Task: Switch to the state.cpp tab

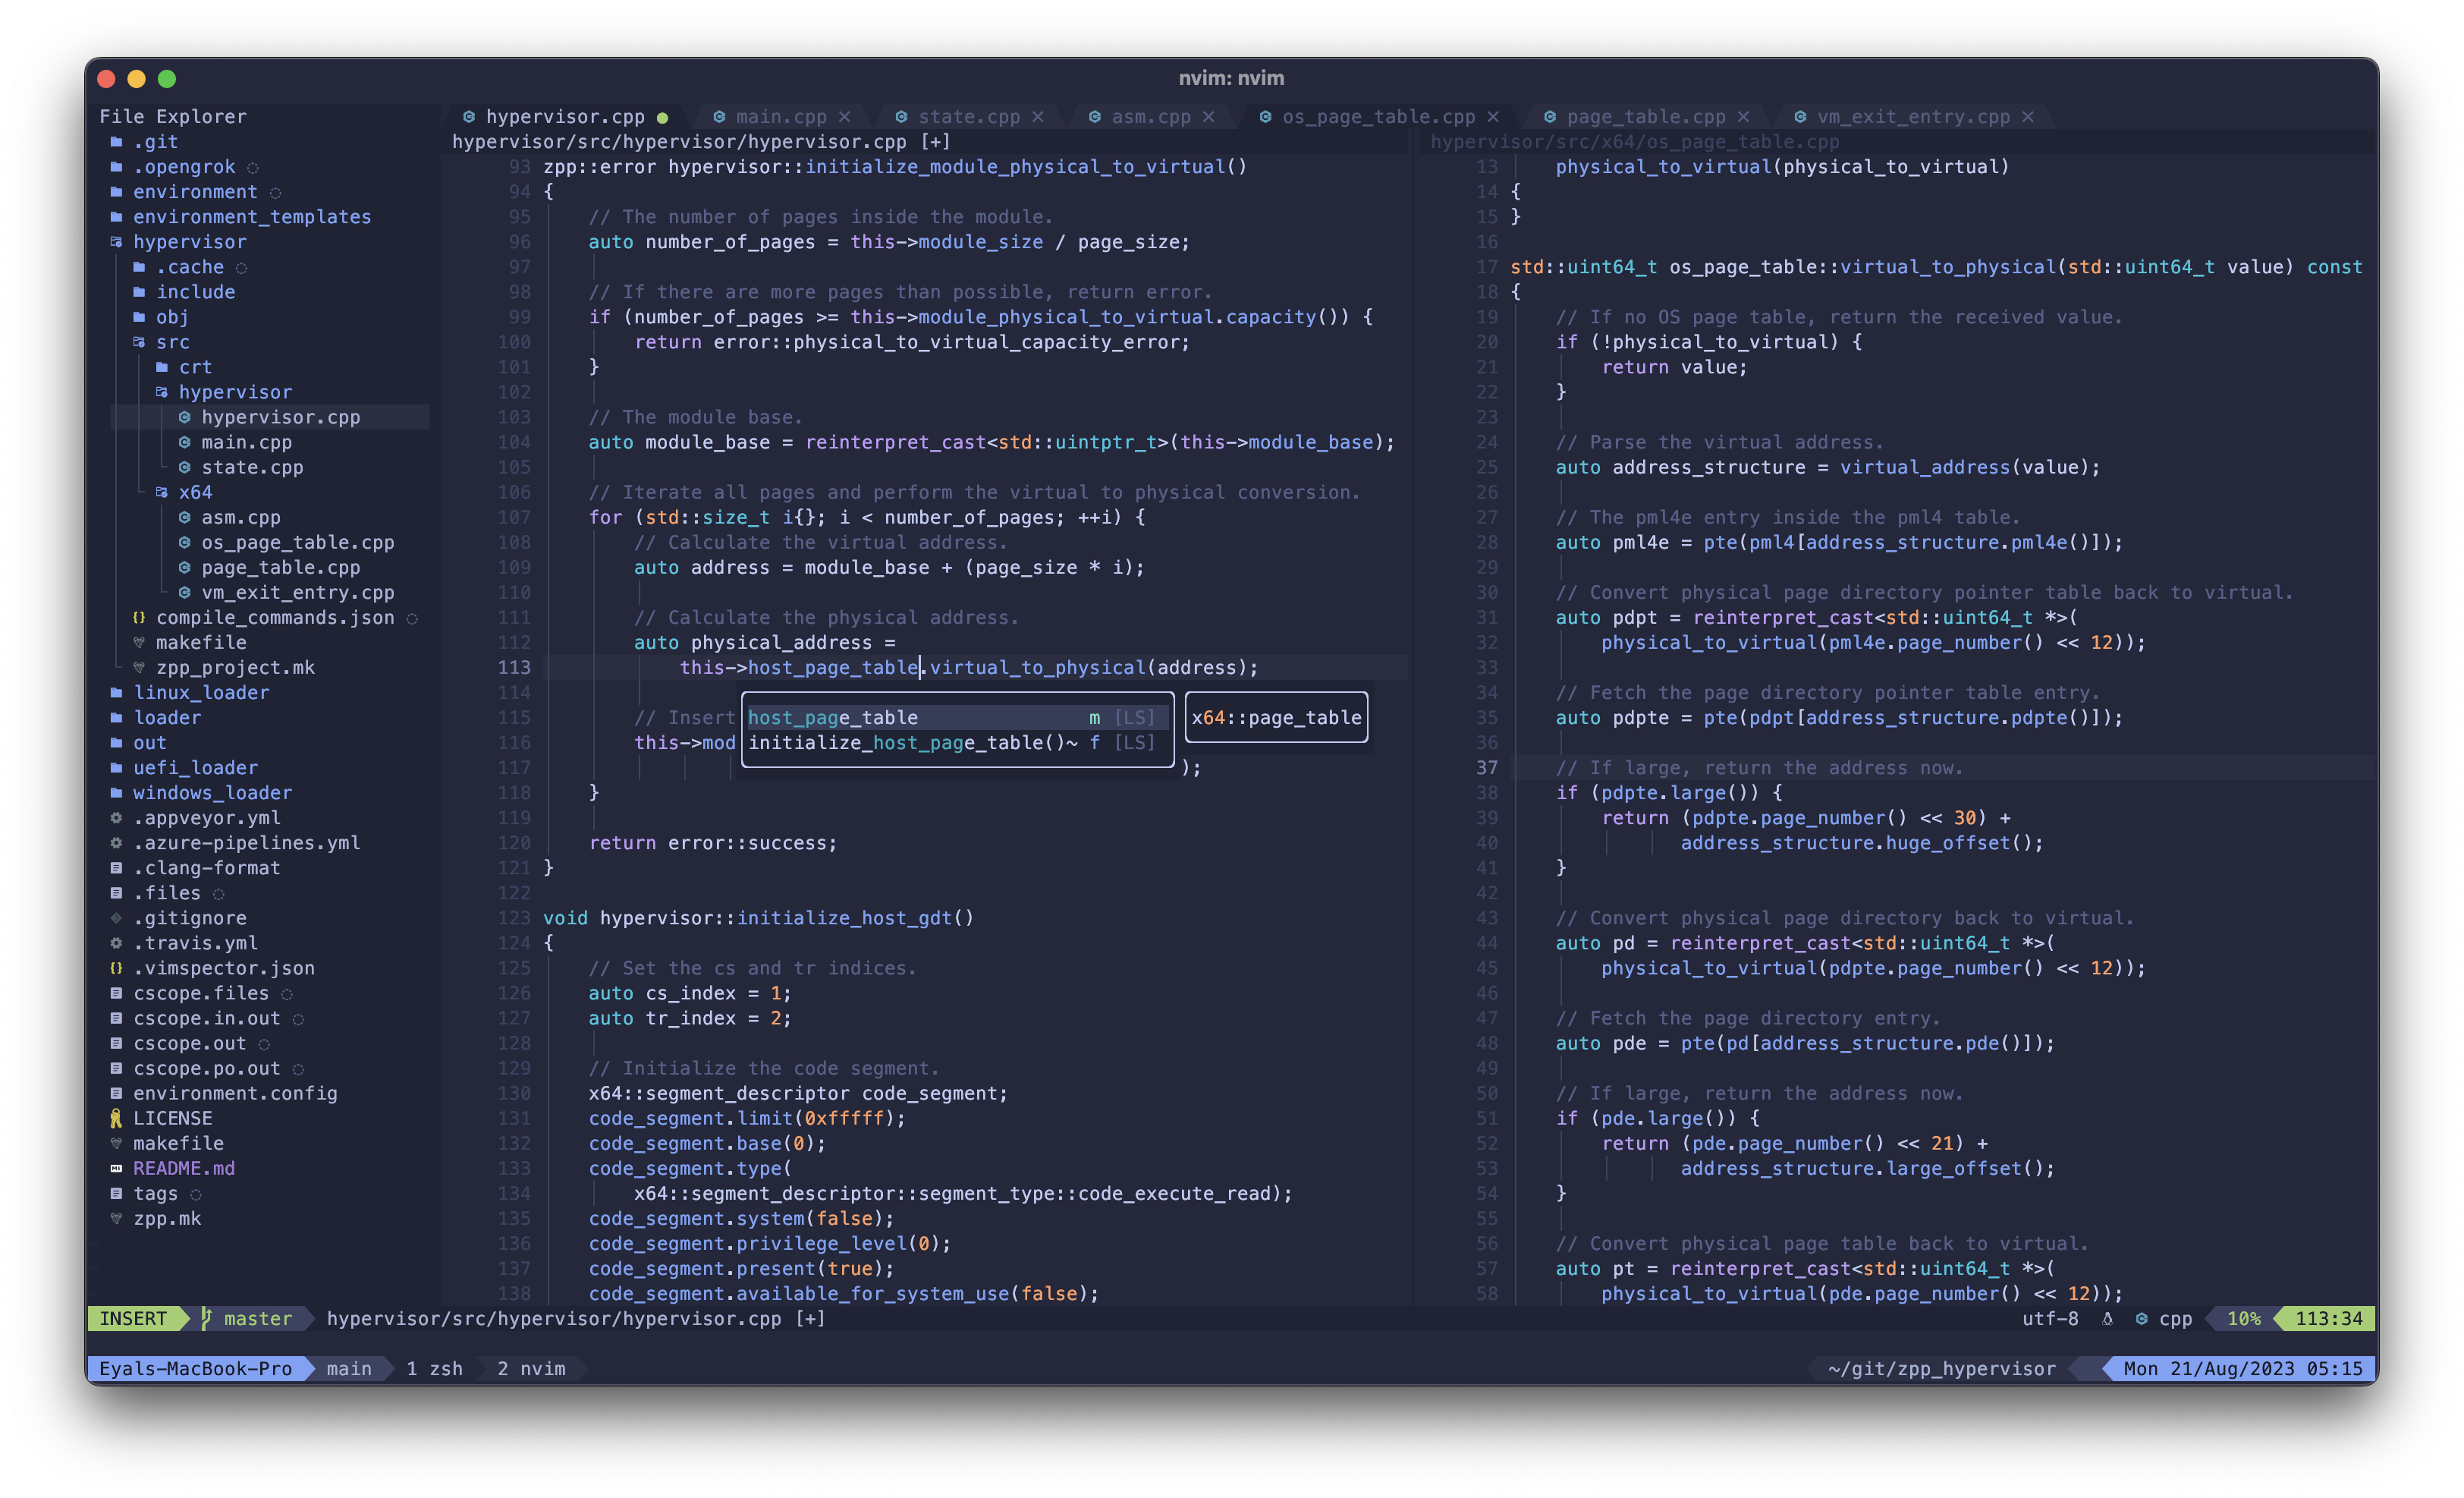Action: pos(968,116)
